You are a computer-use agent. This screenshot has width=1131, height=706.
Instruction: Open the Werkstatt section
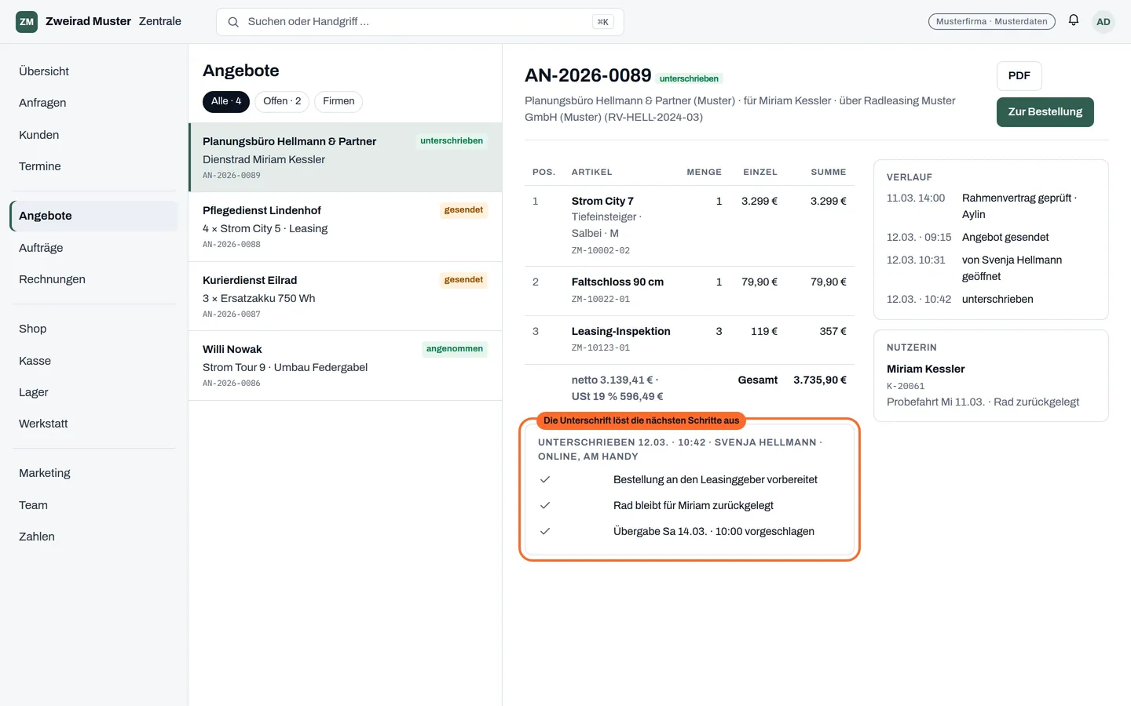point(94,424)
